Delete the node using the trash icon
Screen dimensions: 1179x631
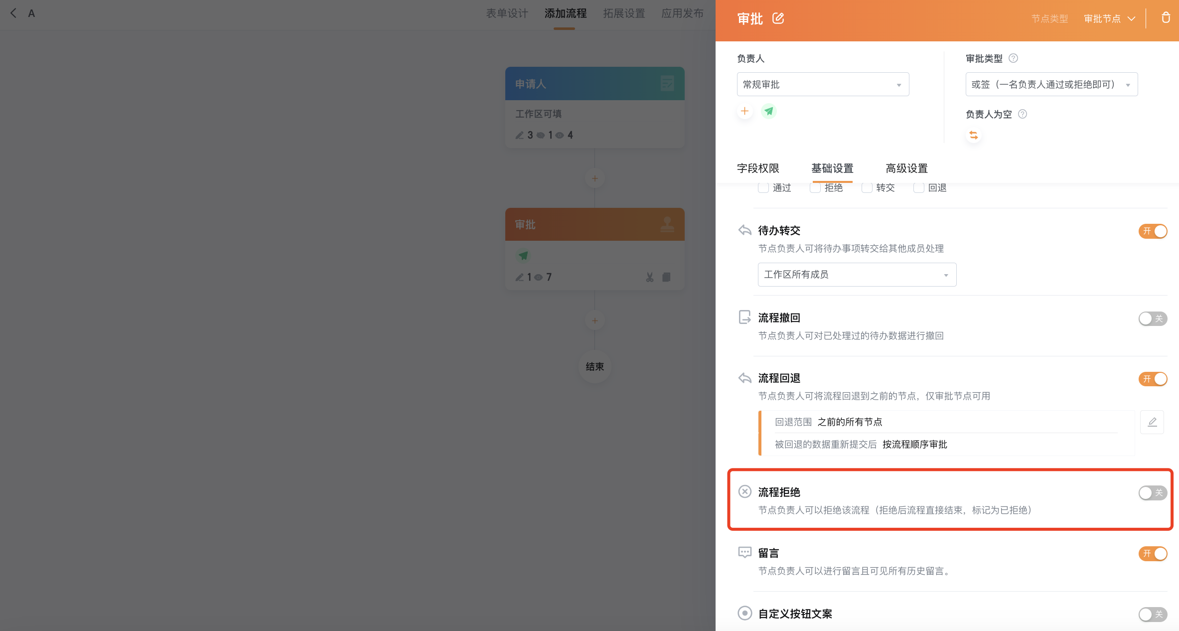(1166, 18)
